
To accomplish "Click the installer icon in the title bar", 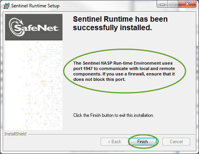I will tap(6, 6).
